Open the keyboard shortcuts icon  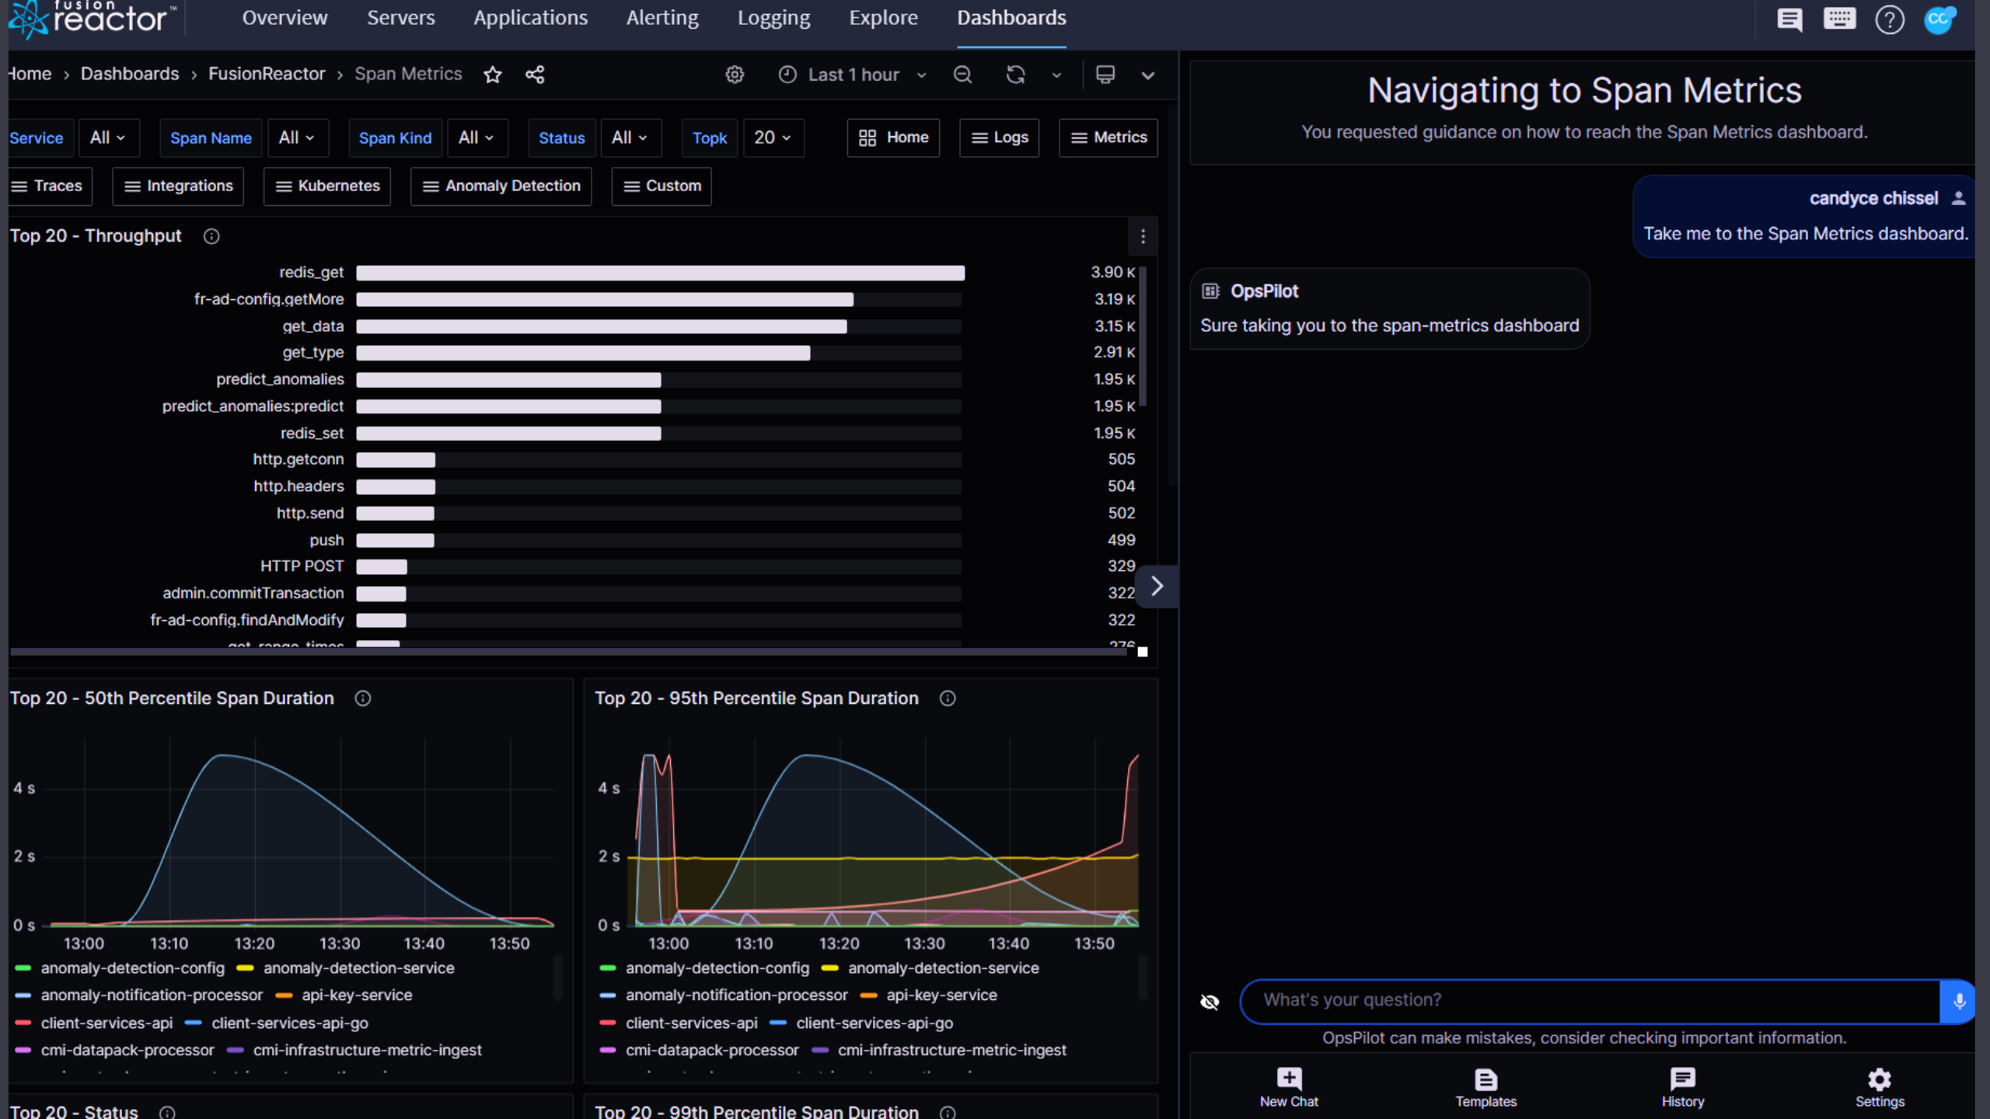1839,19
